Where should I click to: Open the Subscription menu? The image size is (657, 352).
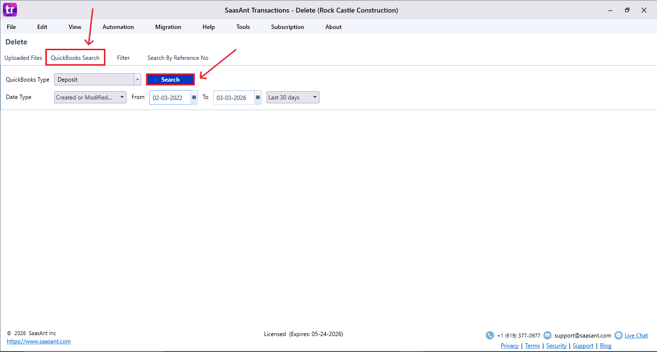click(287, 27)
